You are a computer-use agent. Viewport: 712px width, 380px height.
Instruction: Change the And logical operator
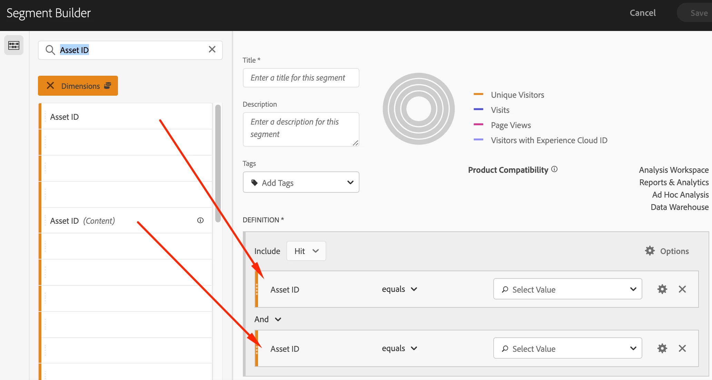(268, 319)
